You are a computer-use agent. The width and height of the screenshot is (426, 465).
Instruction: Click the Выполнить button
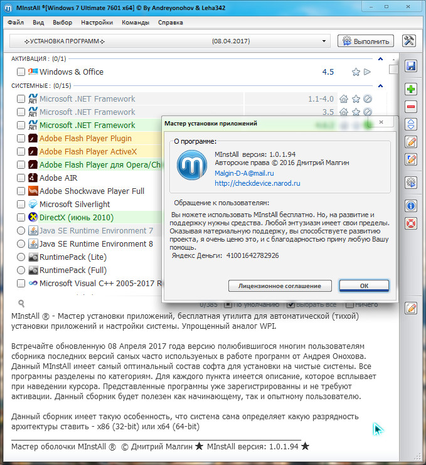366,41
